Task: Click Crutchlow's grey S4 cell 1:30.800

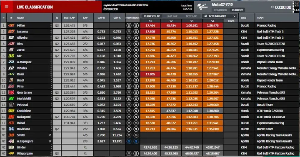Action: pos(212,111)
